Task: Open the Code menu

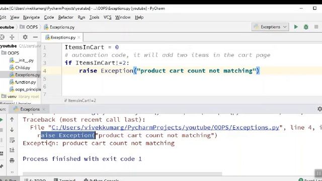Action: tap(49, 18)
